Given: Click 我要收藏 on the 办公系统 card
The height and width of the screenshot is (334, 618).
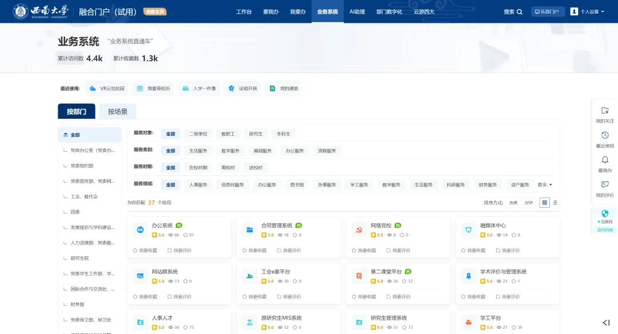Looking at the screenshot, I should (145, 250).
